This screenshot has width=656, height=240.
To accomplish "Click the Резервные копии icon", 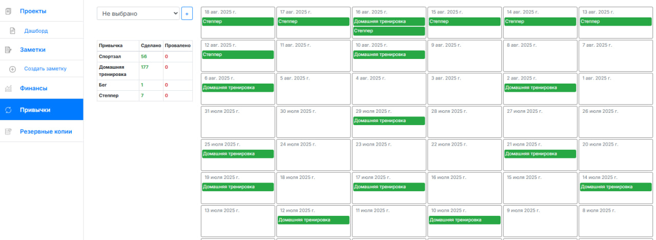I will tap(8, 131).
